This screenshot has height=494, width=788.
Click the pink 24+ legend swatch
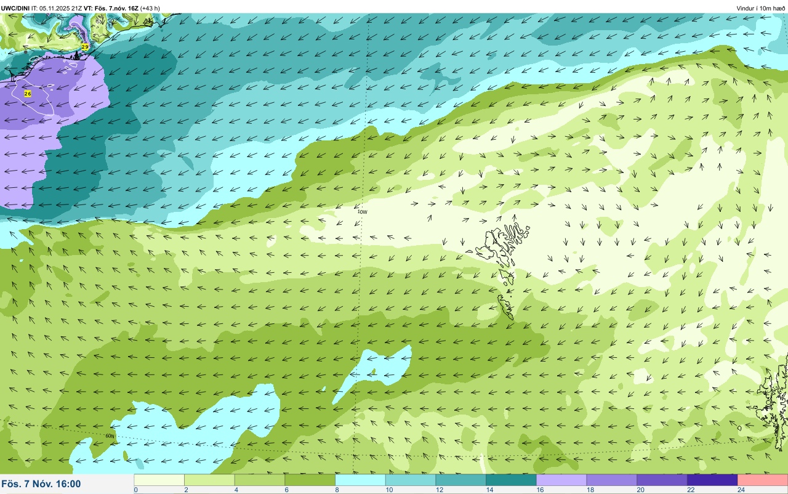pyautogui.click(x=763, y=480)
